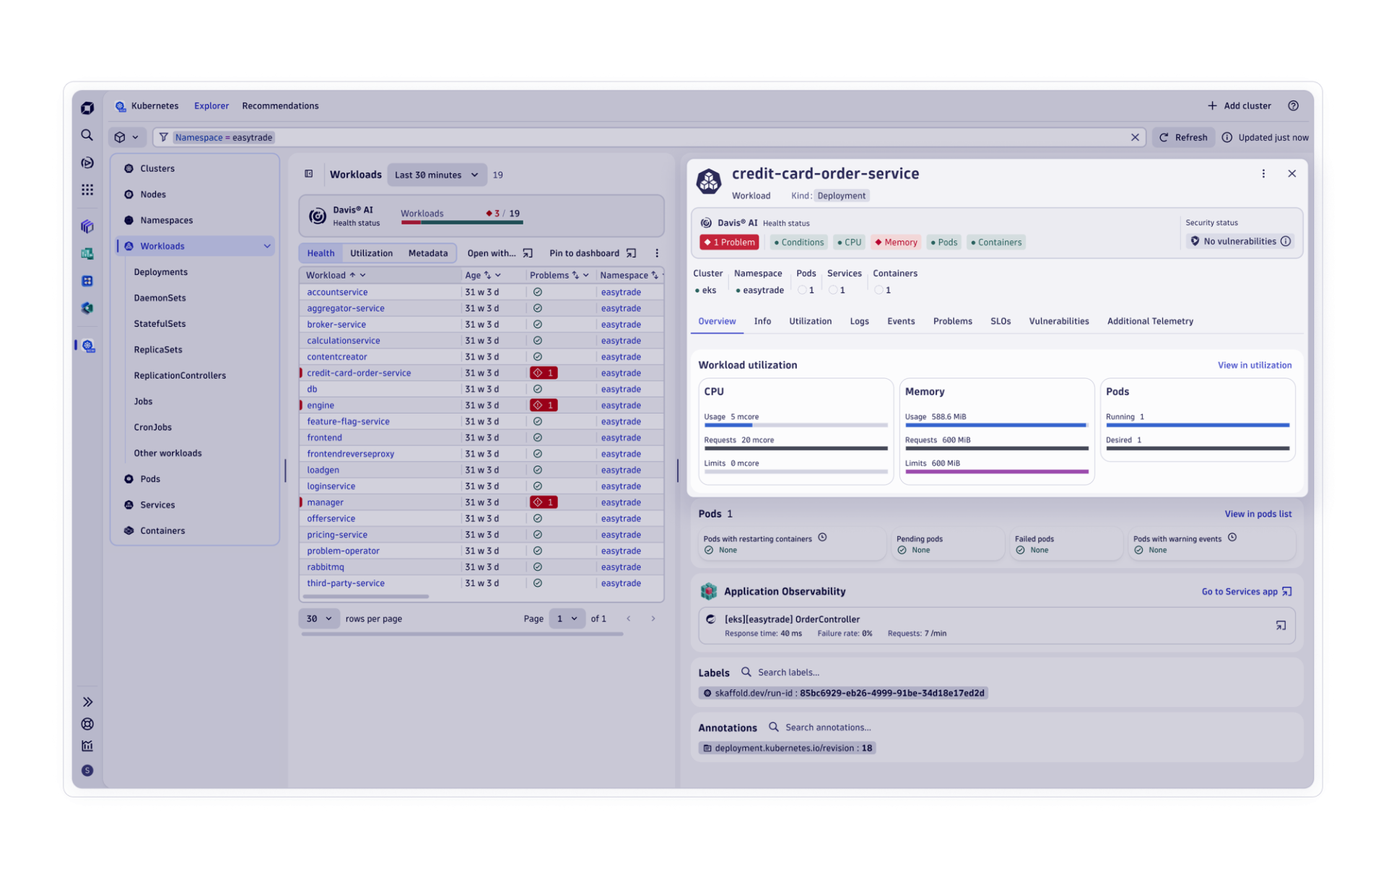Viewport: 1386px width, 879px height.
Task: Open the Recommendations tab
Action: point(280,105)
